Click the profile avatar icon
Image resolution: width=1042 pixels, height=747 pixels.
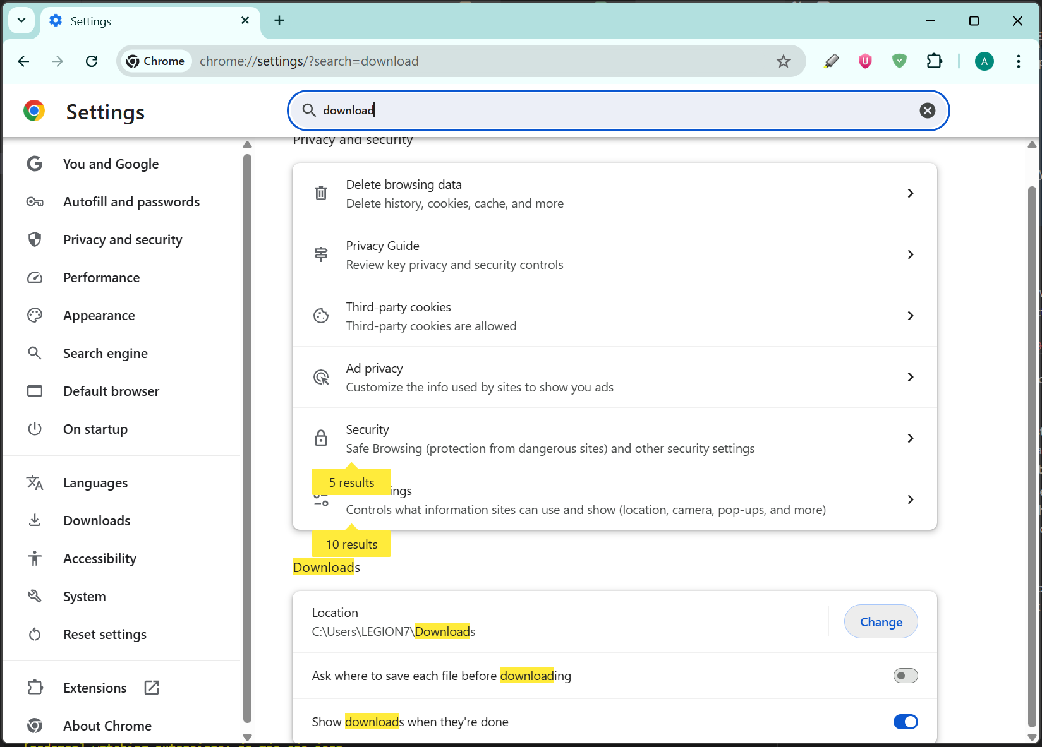pos(984,61)
